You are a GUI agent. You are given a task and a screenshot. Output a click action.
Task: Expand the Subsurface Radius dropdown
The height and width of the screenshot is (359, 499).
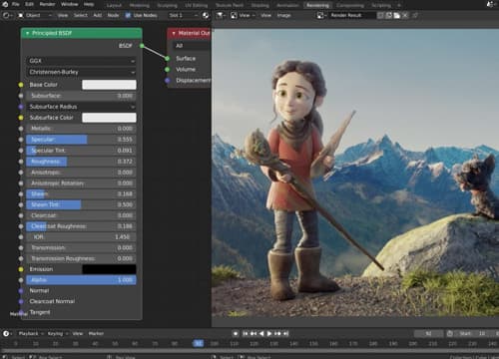[x=81, y=107]
